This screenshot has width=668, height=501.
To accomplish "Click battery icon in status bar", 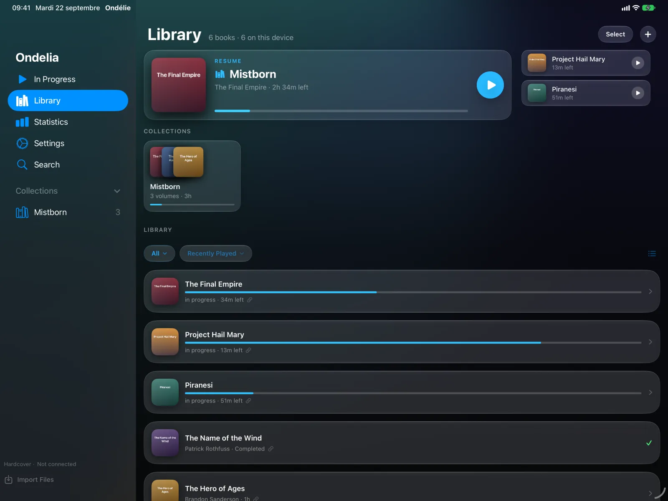I will [x=648, y=8].
